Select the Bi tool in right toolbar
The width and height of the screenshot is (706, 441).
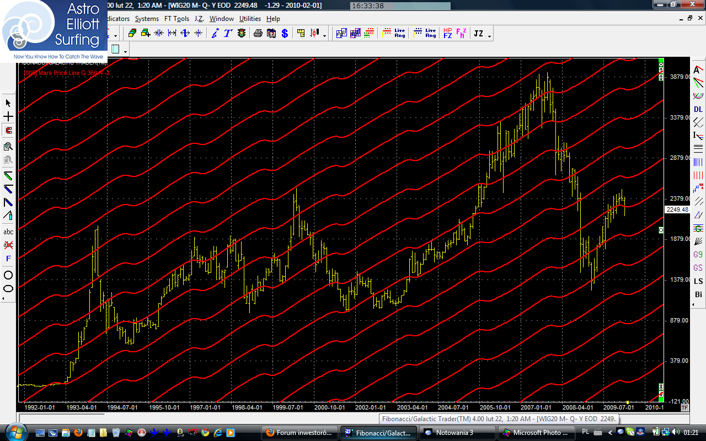coord(698,294)
